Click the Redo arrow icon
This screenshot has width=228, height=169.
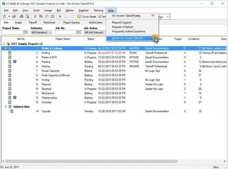(72, 17)
